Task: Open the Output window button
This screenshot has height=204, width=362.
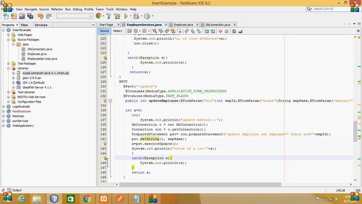Action: click(x=14, y=190)
